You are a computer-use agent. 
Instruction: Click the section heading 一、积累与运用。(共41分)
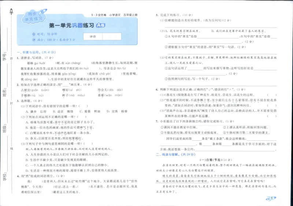coord(36,52)
